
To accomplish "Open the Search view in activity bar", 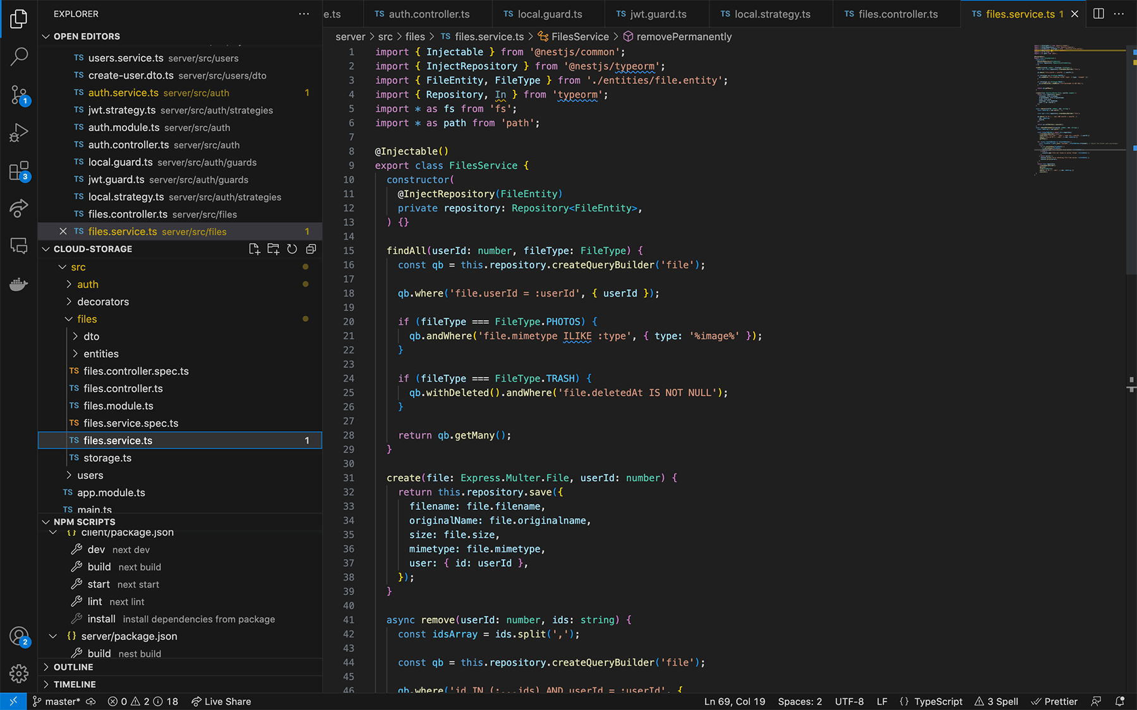I will coord(19,57).
